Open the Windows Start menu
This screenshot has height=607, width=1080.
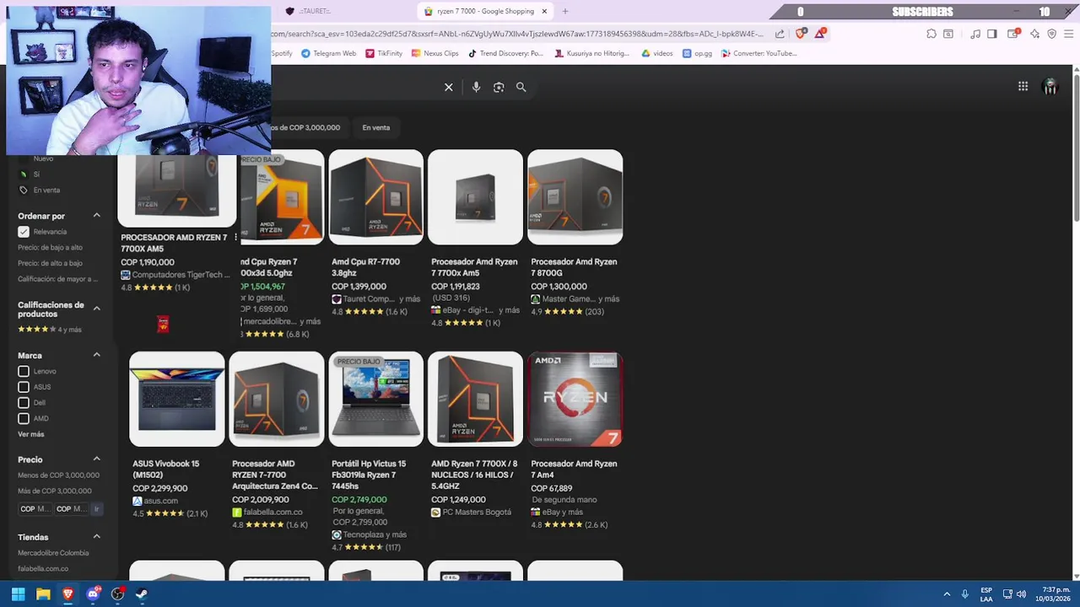point(18,594)
